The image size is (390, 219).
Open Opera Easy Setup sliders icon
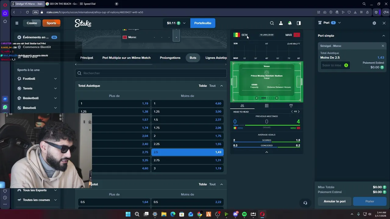pos(361,12)
